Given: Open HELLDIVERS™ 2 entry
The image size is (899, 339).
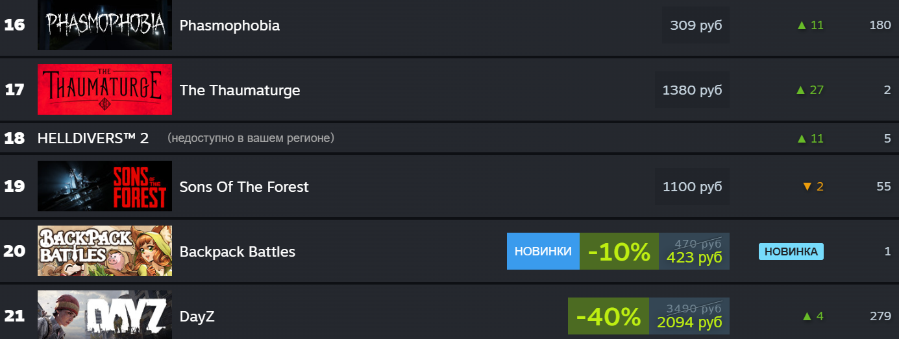Looking at the screenshot, I should tap(93, 138).
